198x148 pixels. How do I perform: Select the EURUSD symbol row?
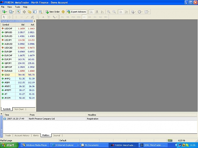point(18,36)
